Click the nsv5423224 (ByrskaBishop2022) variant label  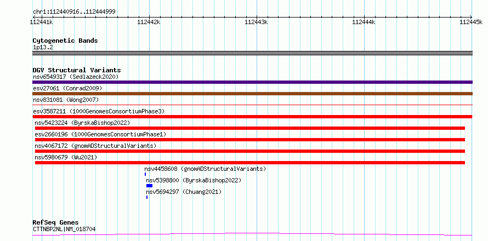click(x=82, y=123)
